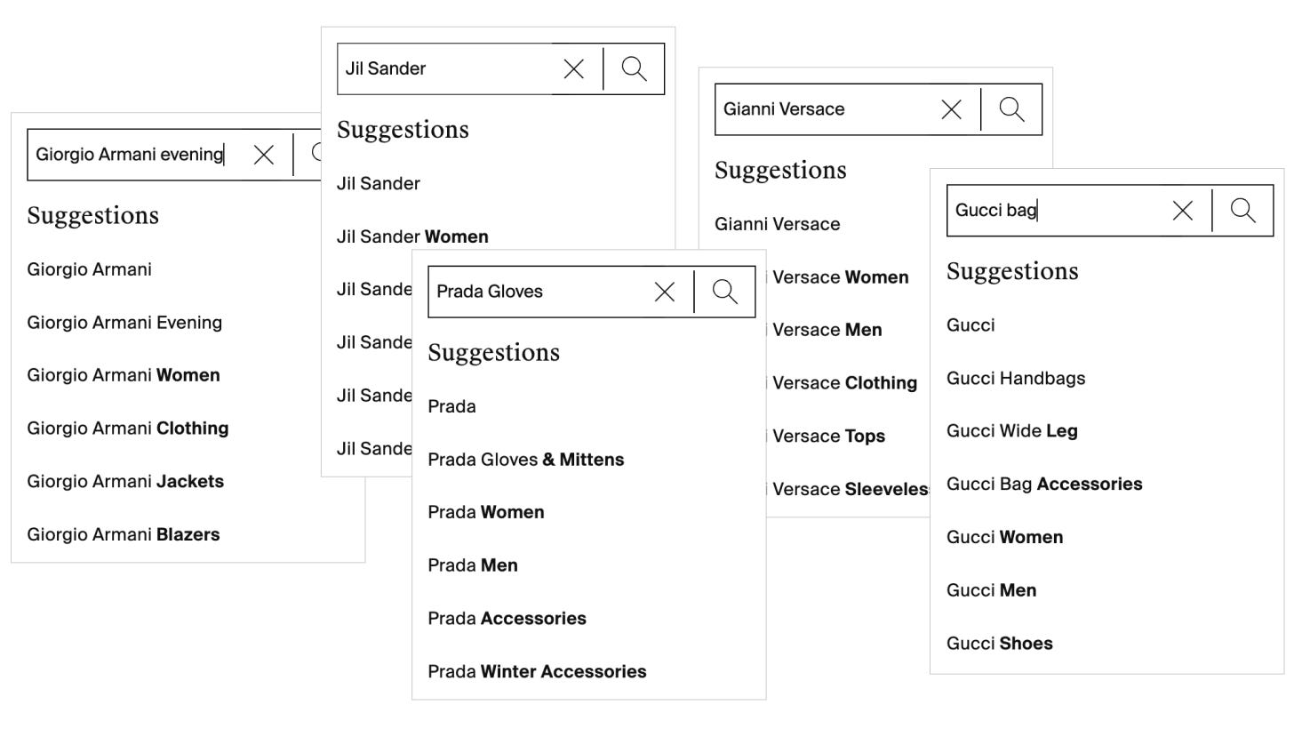The image size is (1294, 729).
Task: Clear the Gucci bag search field
Action: pyautogui.click(x=1182, y=211)
